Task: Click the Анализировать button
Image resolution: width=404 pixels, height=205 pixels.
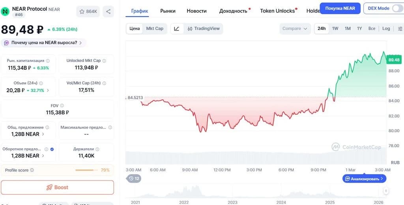Action: coord(364,179)
